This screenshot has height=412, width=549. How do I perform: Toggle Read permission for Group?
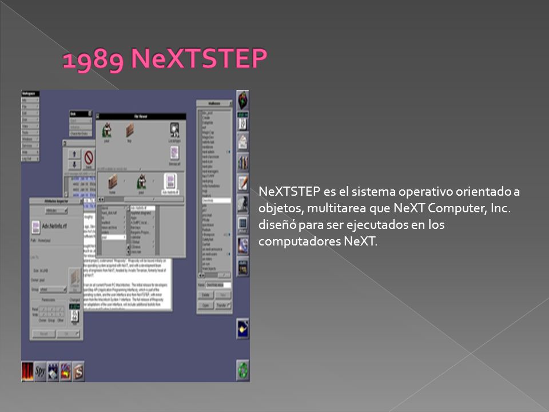click(x=51, y=309)
